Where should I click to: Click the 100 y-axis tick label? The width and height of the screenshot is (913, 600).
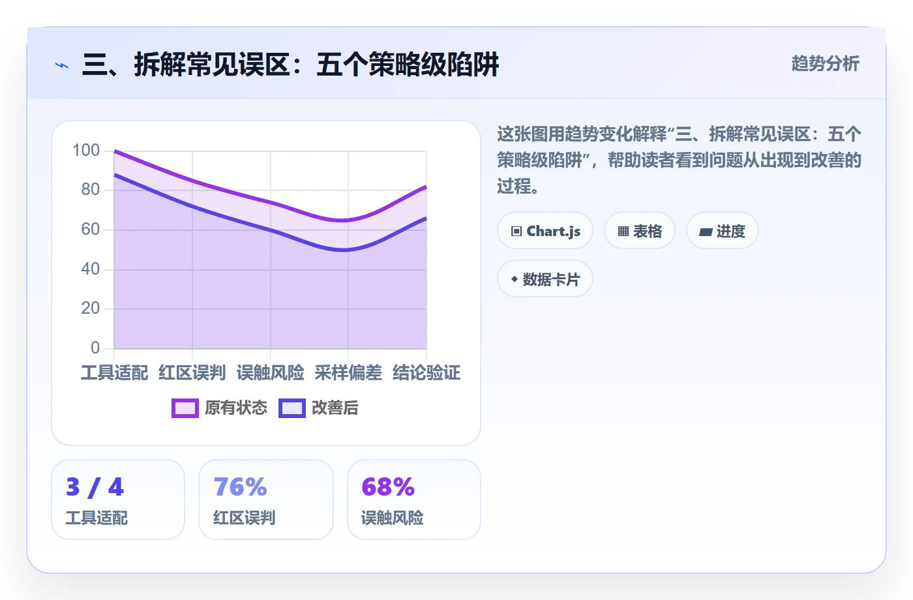(86, 151)
